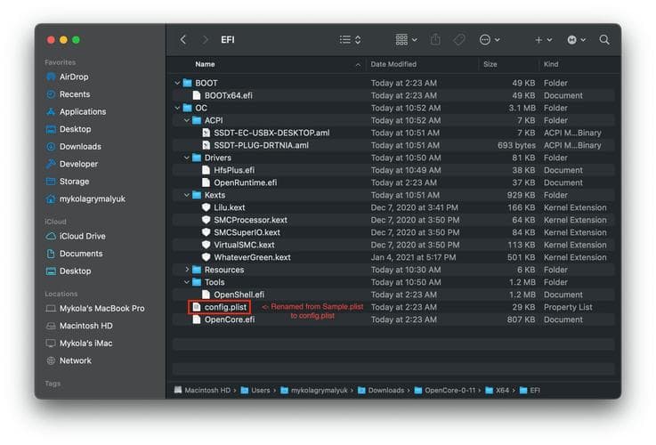Screen dimensions: 656x445
Task: Collapse the OC folder
Action: (177, 108)
